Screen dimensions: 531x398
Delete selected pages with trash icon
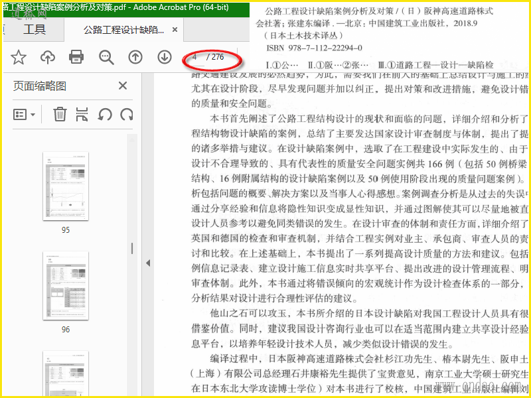[60, 114]
